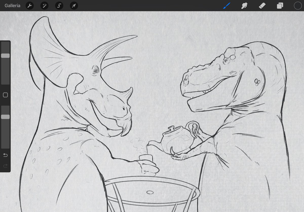Activate the Transform arrow tool
Image resolution: width=304 pixels, height=212 pixels.
pos(74,6)
